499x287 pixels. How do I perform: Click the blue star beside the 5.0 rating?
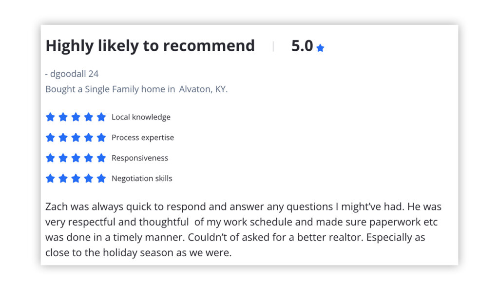point(320,48)
